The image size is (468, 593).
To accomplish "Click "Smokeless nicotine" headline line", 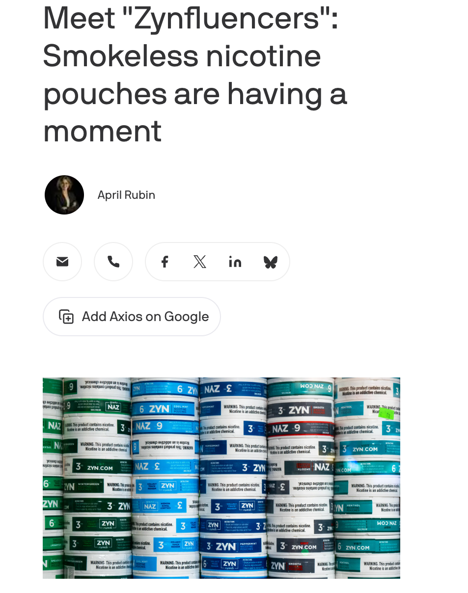I will tap(182, 55).
